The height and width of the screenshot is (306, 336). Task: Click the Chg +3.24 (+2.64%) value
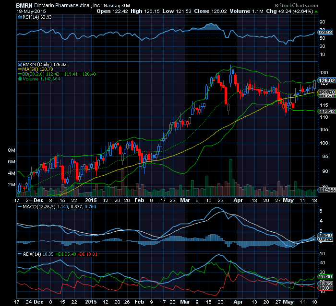[290, 11]
